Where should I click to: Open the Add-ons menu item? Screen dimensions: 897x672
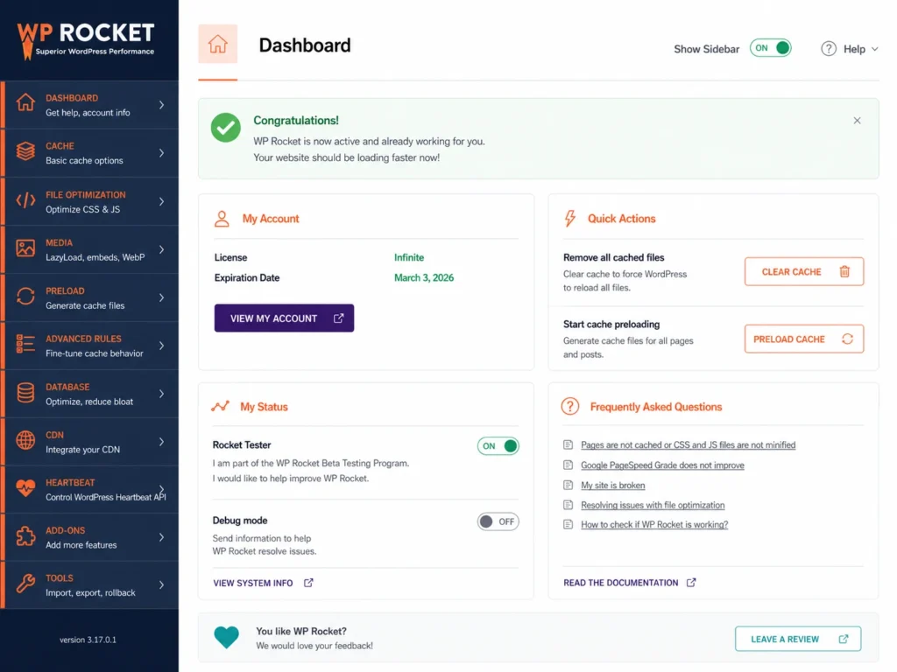(90, 537)
